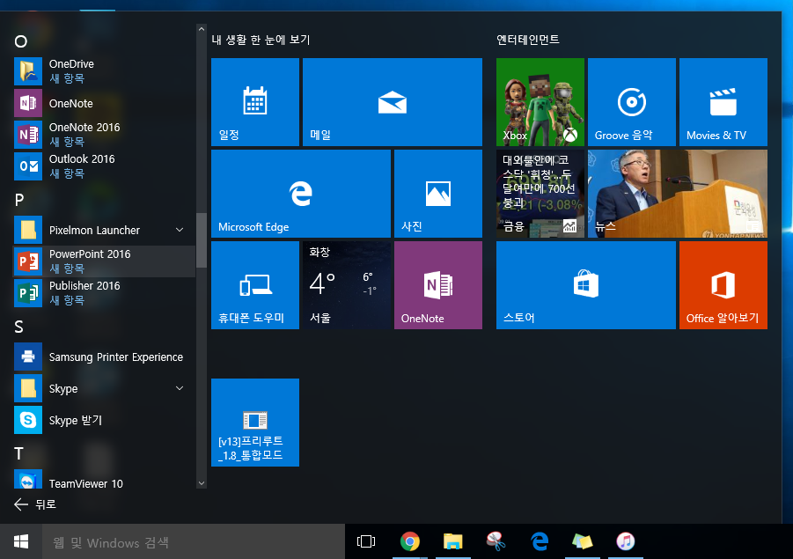This screenshot has height=559, width=793.
Task: Click the 내 생활 한 눈에 보기 group title
Action: coord(261,40)
